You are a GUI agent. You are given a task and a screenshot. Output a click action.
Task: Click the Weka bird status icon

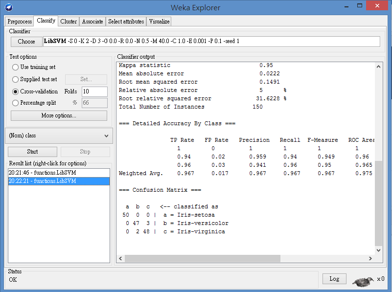point(363,281)
